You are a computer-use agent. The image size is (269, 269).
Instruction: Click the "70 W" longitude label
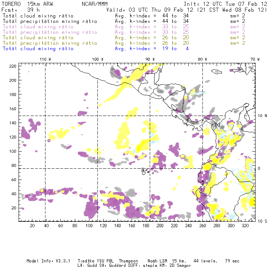point(255,59)
